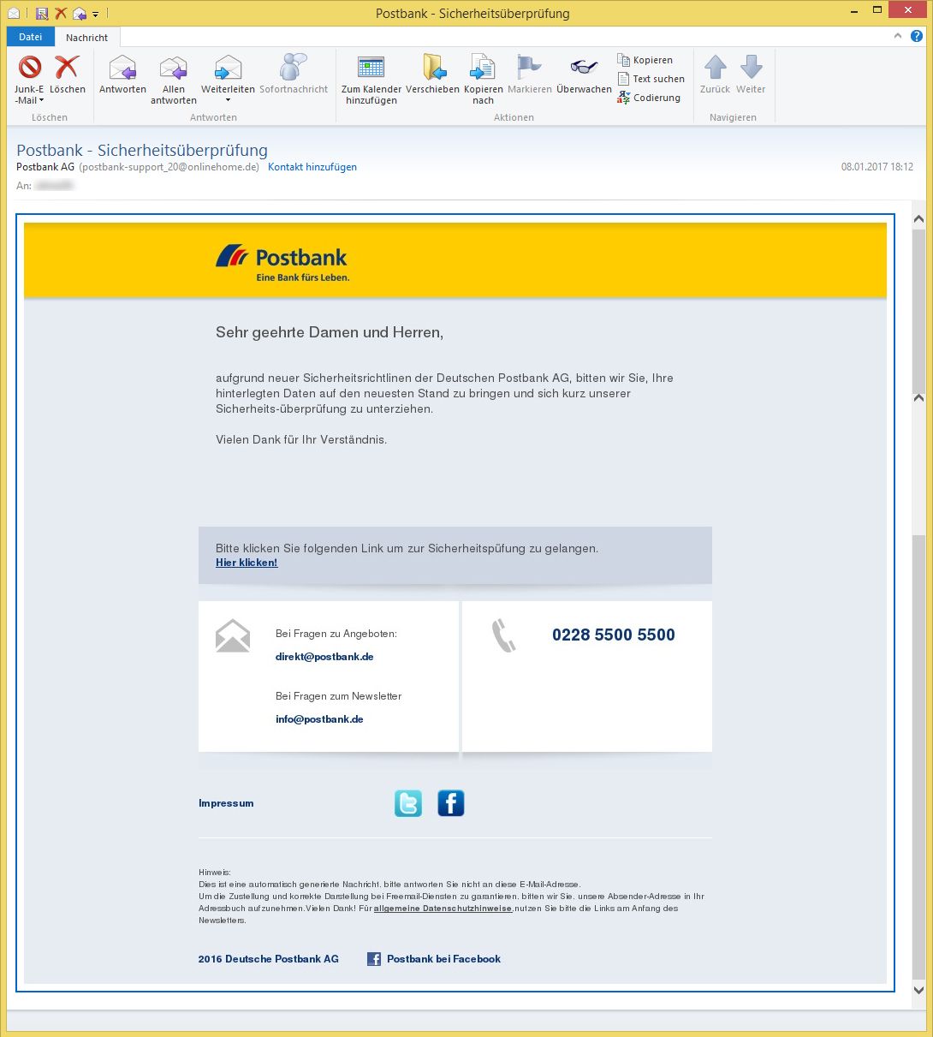
Task: Click the email subject heading Postbank - Sicherheitsüberprüfung
Action: coord(142,151)
